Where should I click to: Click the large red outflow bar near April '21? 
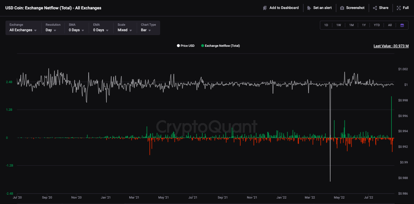click(150, 146)
